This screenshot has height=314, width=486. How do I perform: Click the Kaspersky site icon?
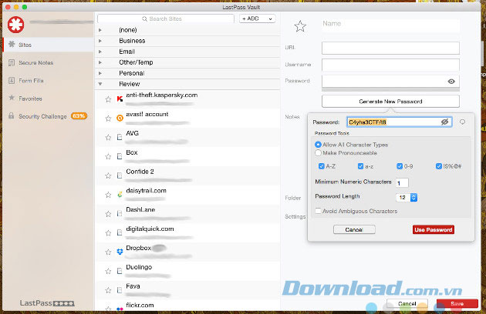[120, 99]
